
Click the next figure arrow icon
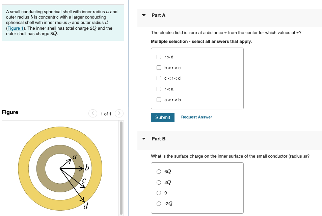coord(119,113)
